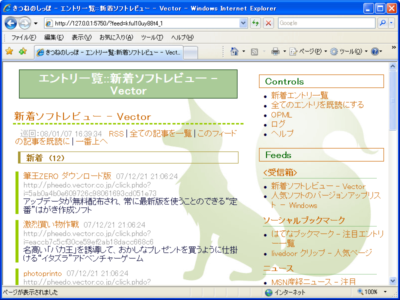400x300 pixels.
Task: Expand the zoom level dropdown arrow
Action: [x=385, y=292]
